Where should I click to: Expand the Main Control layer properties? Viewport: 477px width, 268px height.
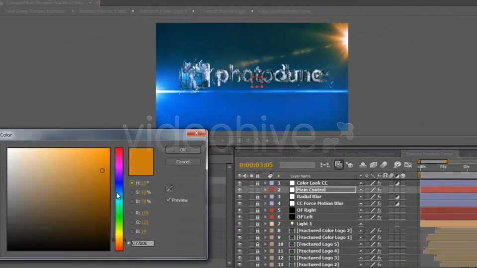click(x=265, y=190)
